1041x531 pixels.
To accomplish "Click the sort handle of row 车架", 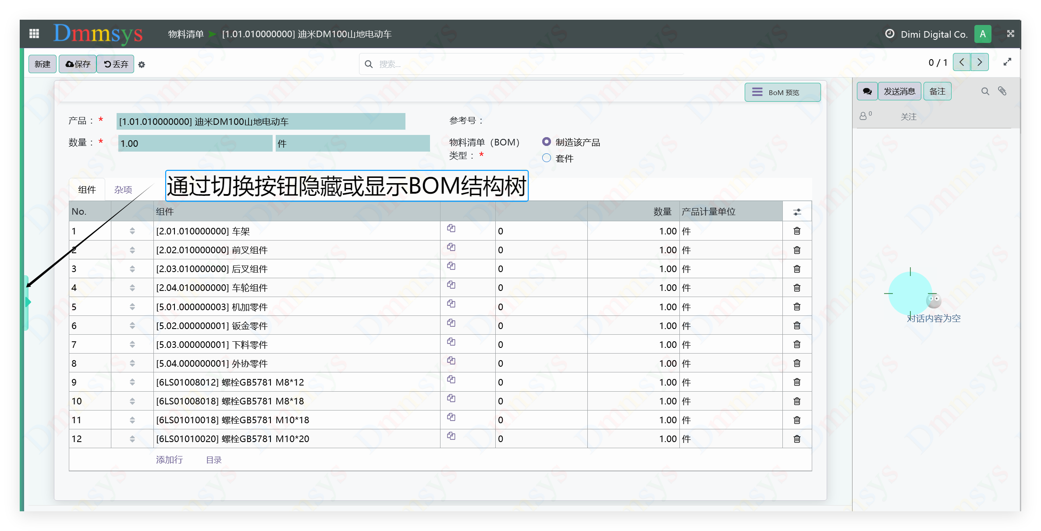I will pos(132,231).
